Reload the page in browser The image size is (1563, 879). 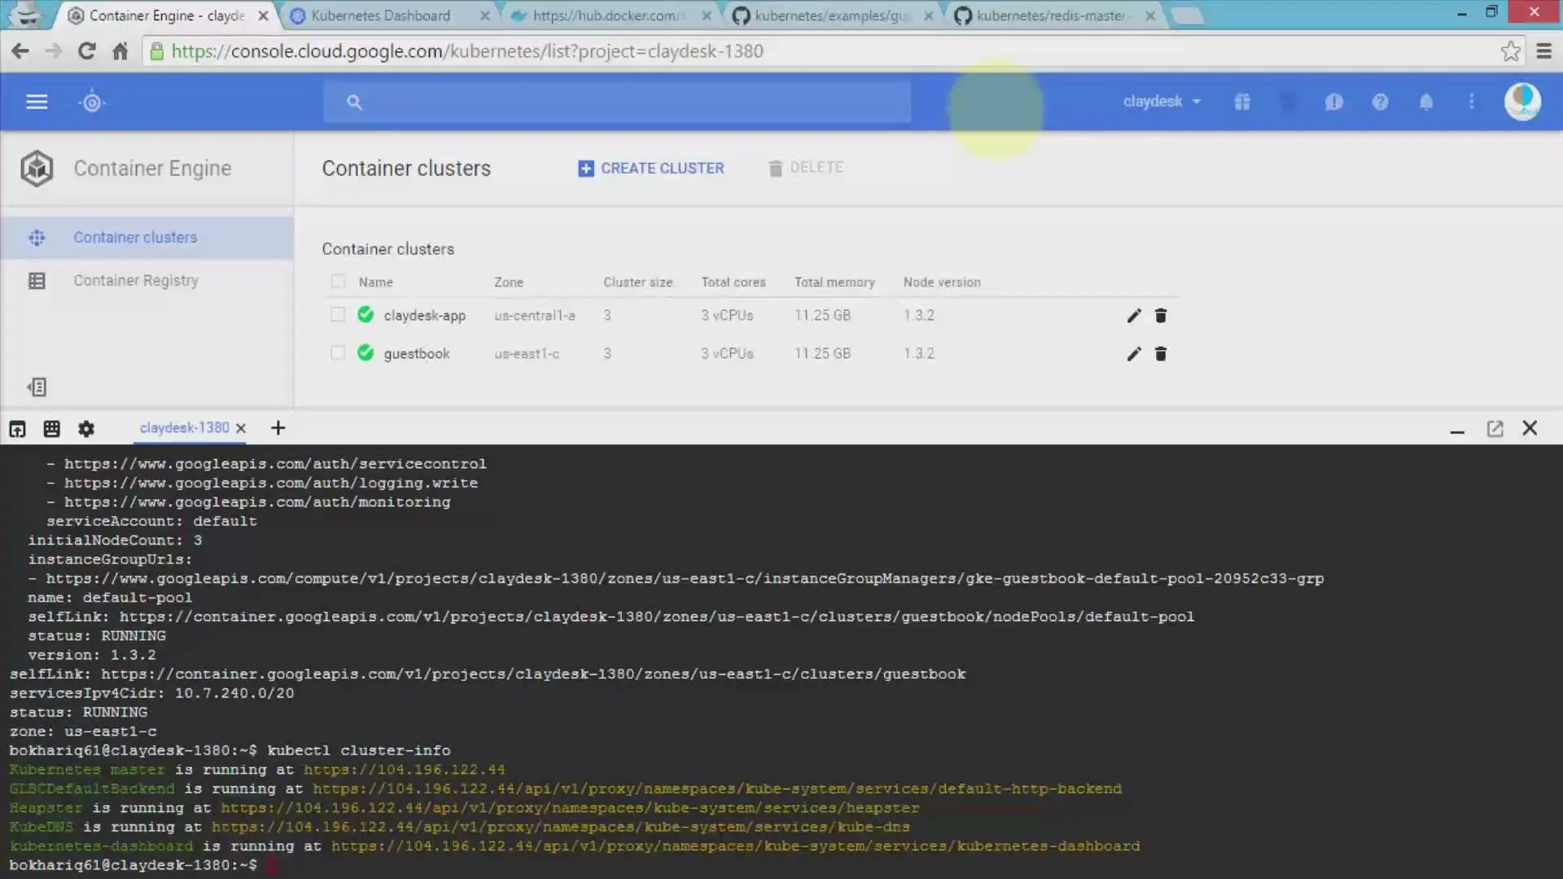pyautogui.click(x=86, y=51)
